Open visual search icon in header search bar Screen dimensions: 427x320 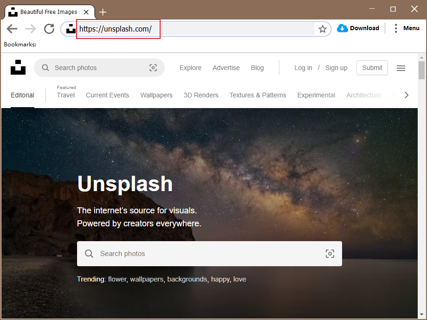153,68
